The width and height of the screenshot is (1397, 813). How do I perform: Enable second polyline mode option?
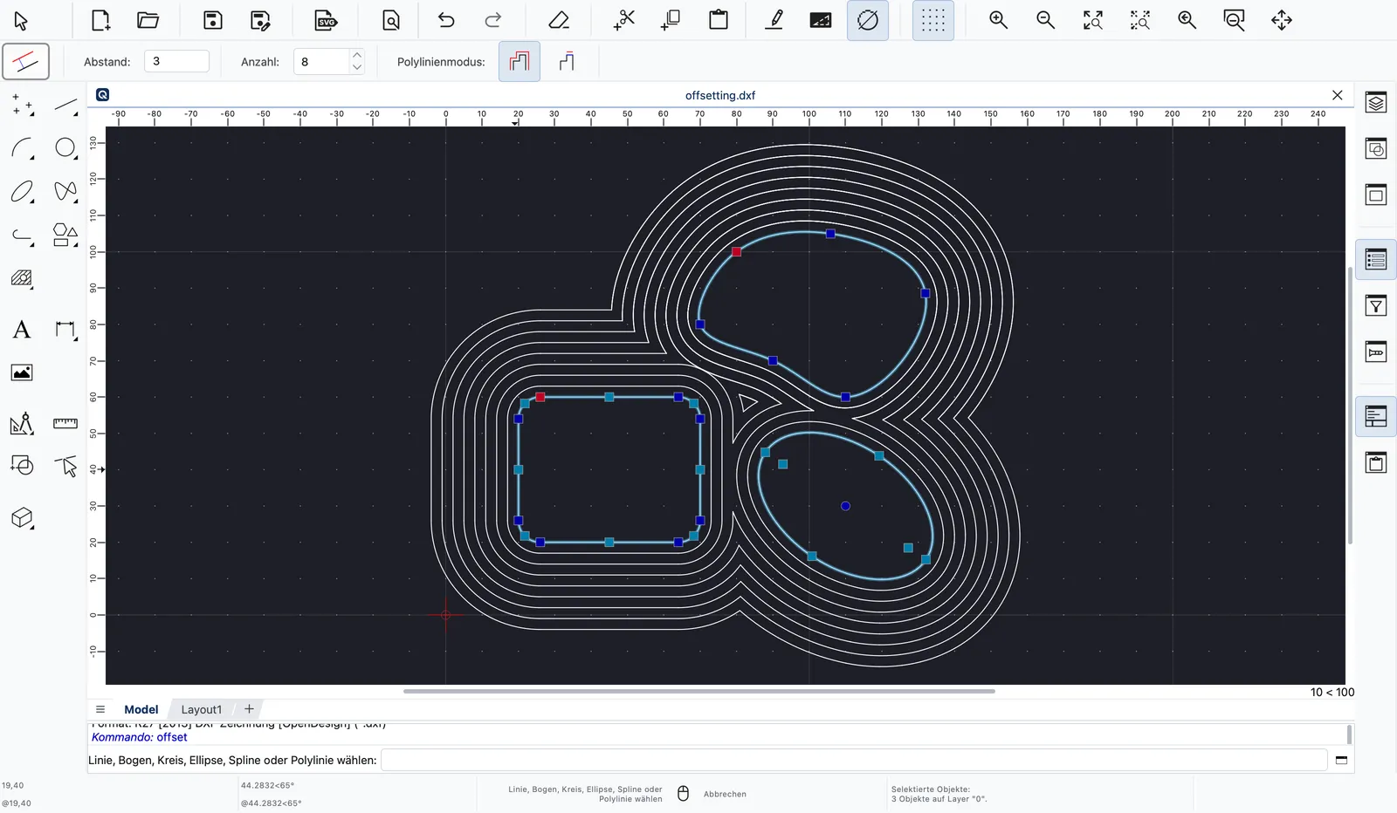(x=567, y=61)
